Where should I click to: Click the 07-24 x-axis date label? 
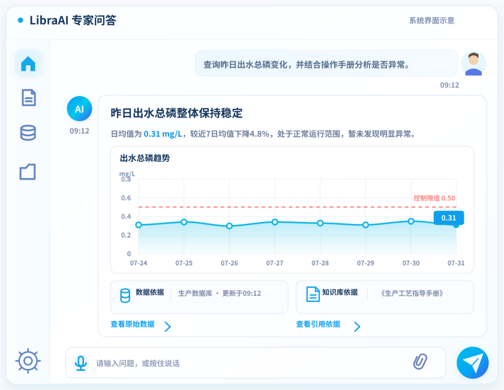pyautogui.click(x=139, y=263)
